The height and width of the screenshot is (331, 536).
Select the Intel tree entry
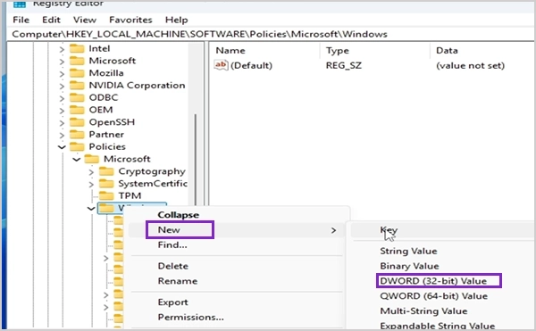(x=99, y=48)
